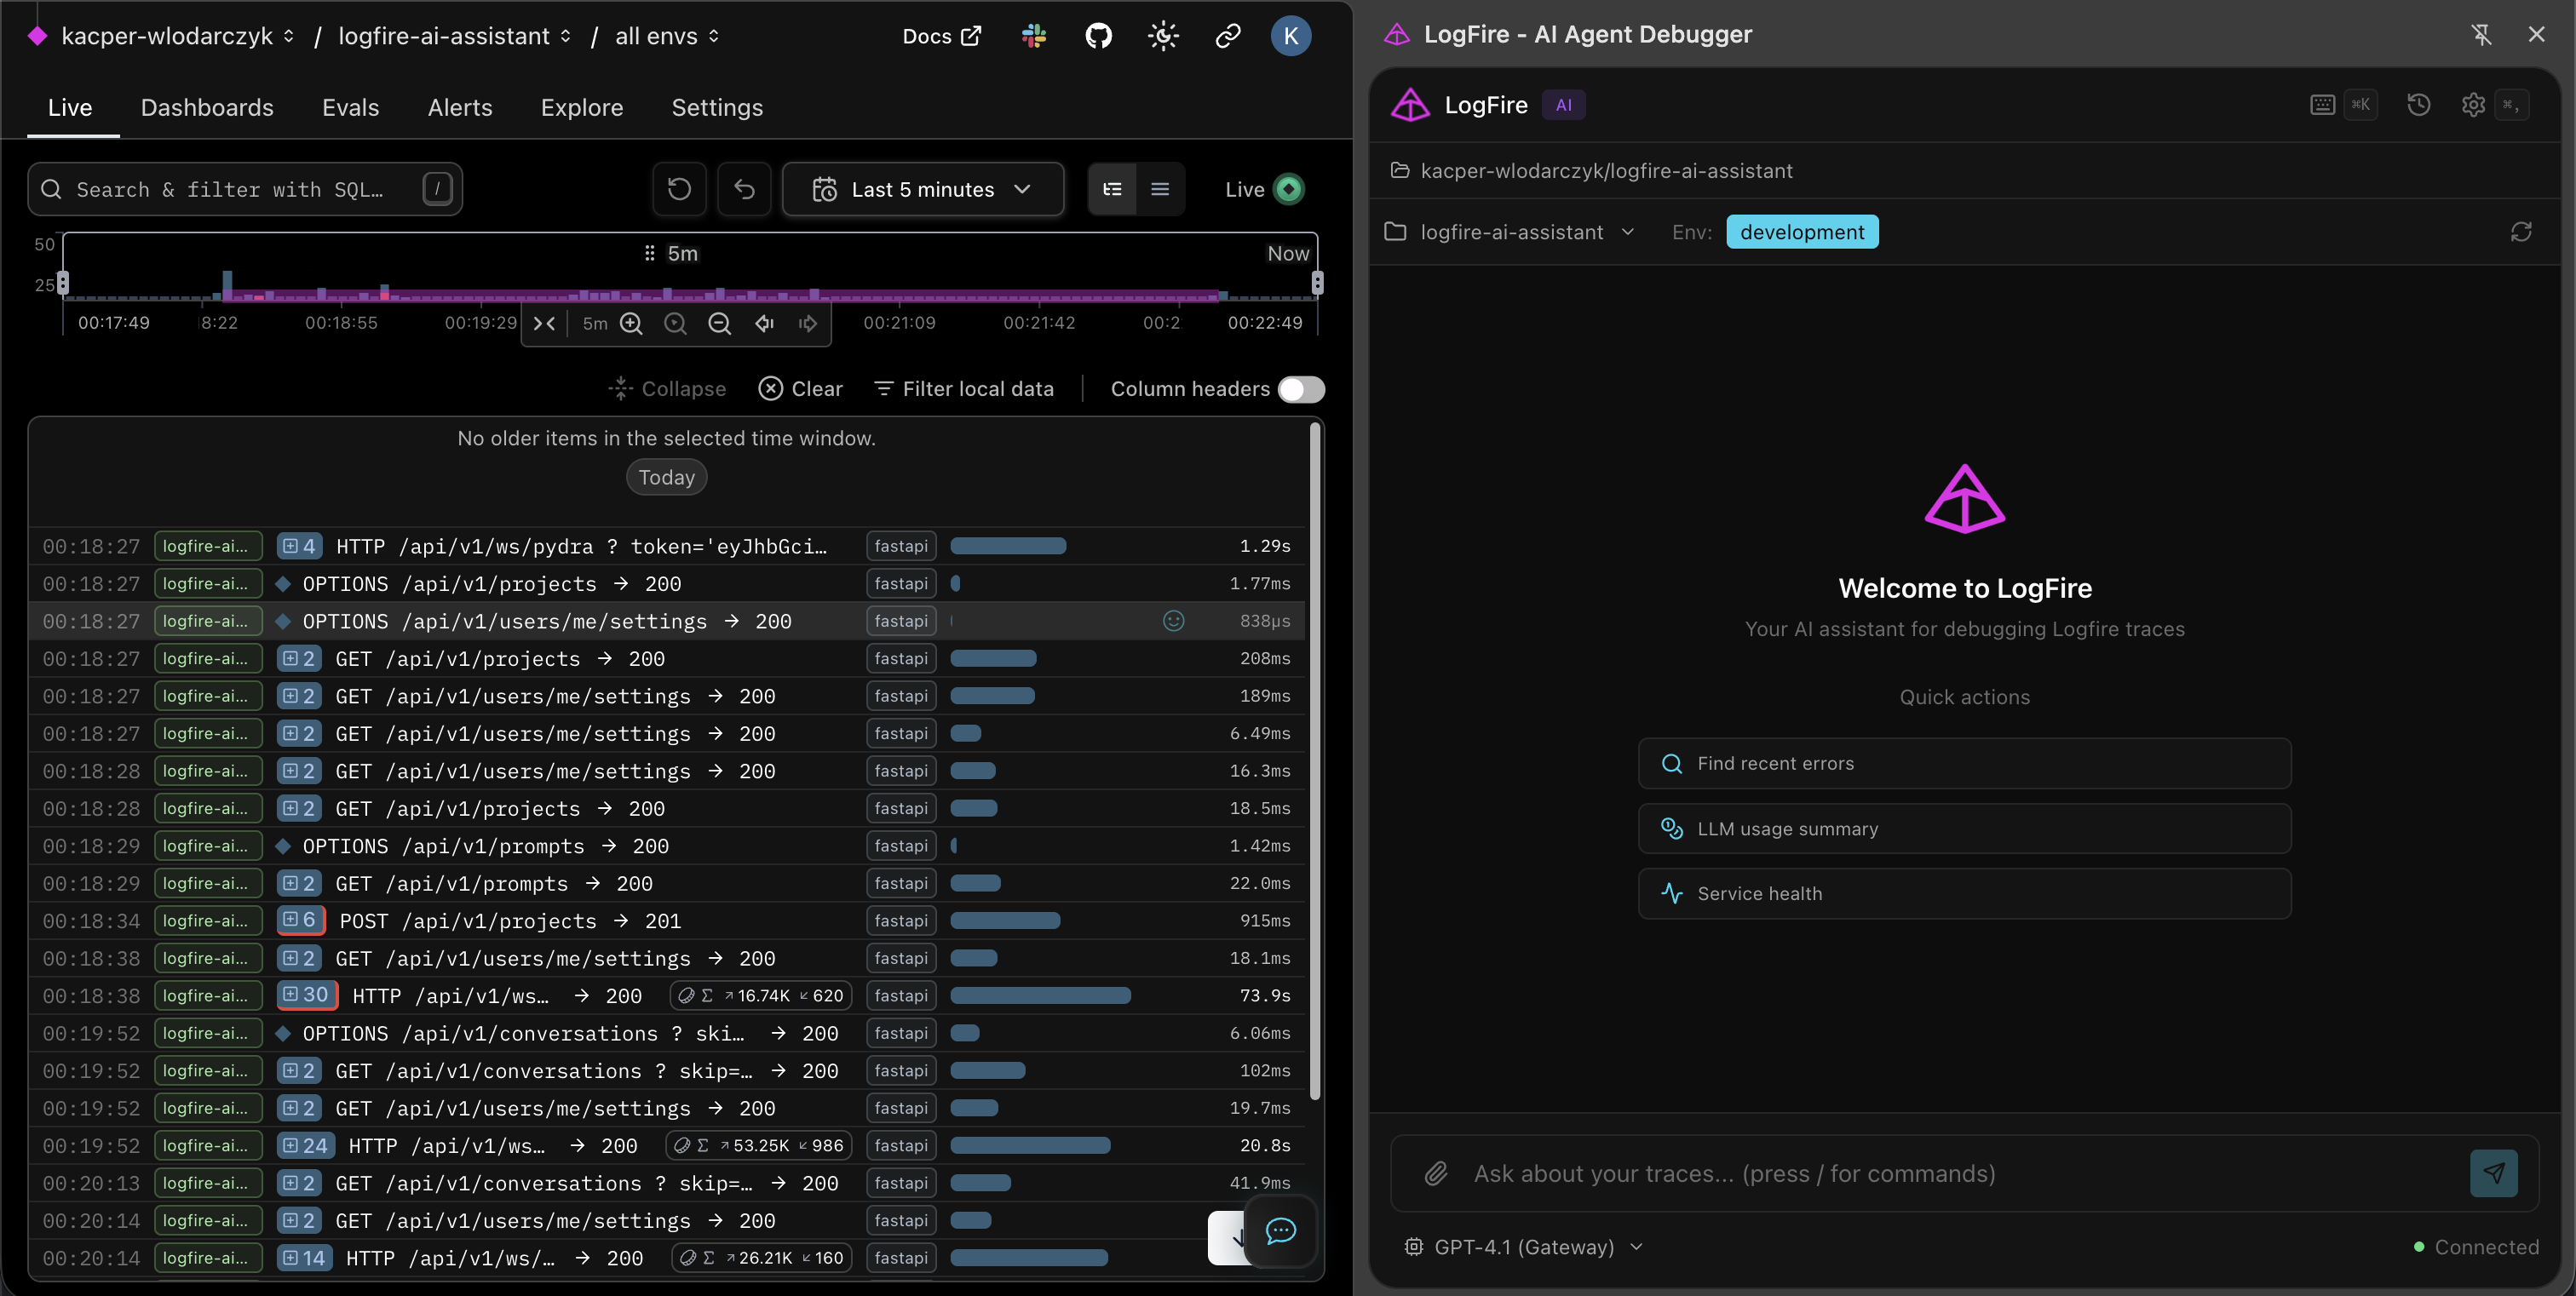Zoom in on the trace timeline

(631, 324)
